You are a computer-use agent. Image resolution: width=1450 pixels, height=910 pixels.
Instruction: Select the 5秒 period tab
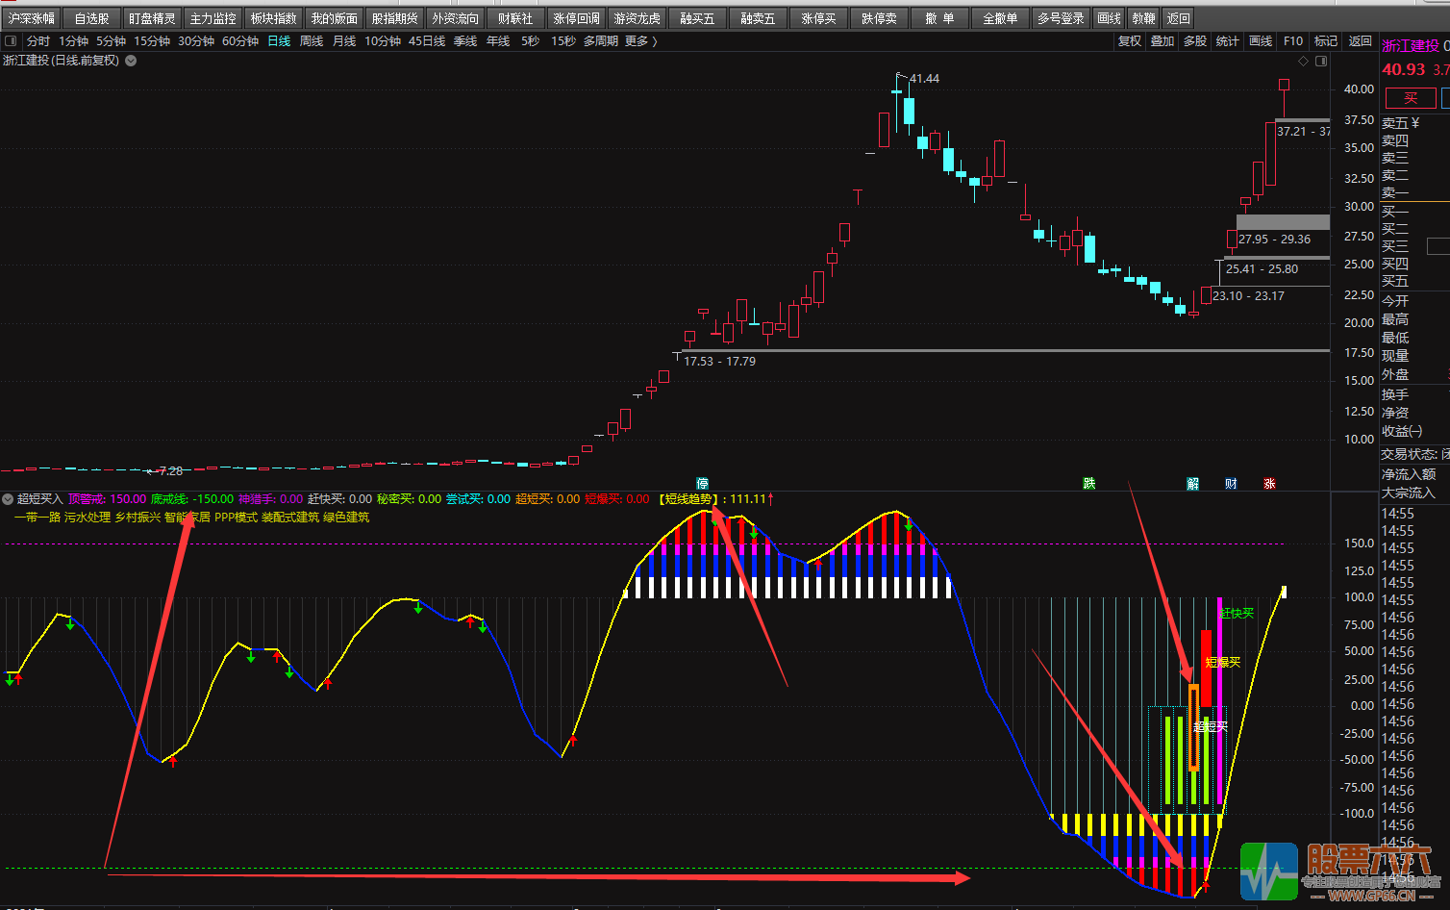530,41
